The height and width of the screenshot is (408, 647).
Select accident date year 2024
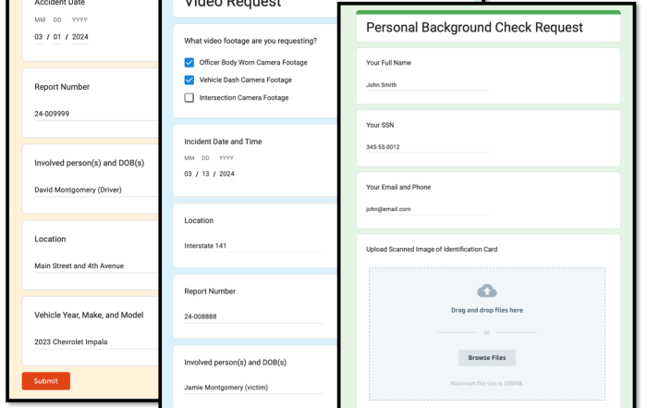coord(80,37)
